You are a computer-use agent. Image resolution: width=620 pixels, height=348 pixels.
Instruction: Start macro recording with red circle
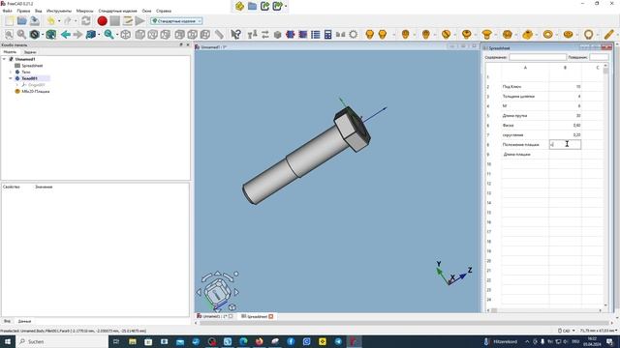[102, 21]
